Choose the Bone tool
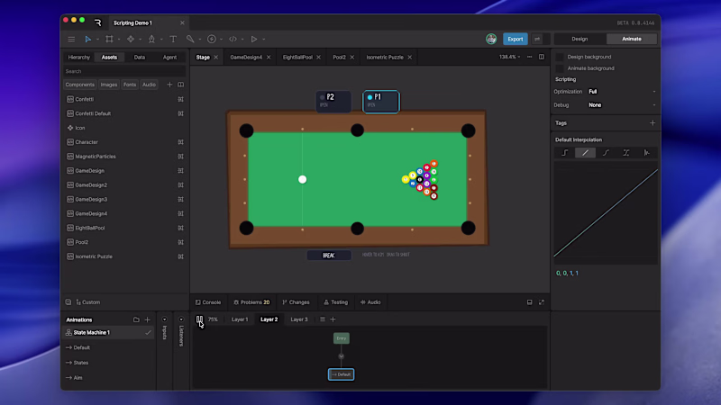721x405 pixels. pos(190,39)
